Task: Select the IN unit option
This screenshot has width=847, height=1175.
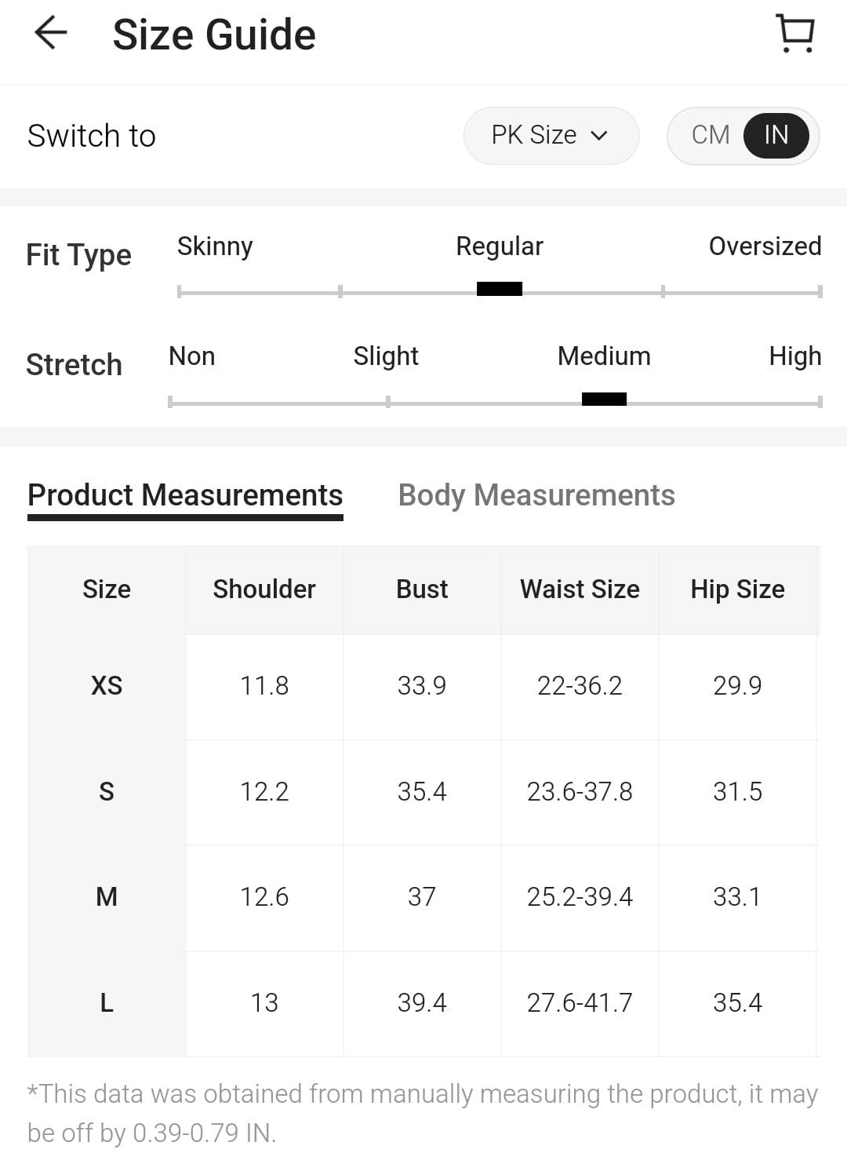Action: (776, 135)
